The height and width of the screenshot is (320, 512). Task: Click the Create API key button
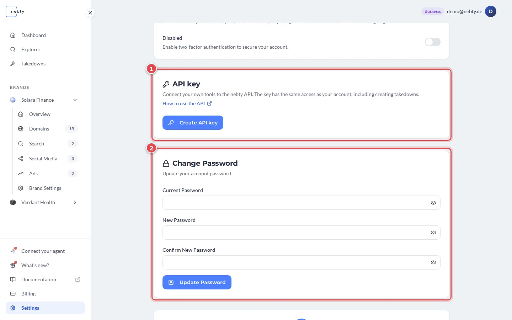(193, 123)
